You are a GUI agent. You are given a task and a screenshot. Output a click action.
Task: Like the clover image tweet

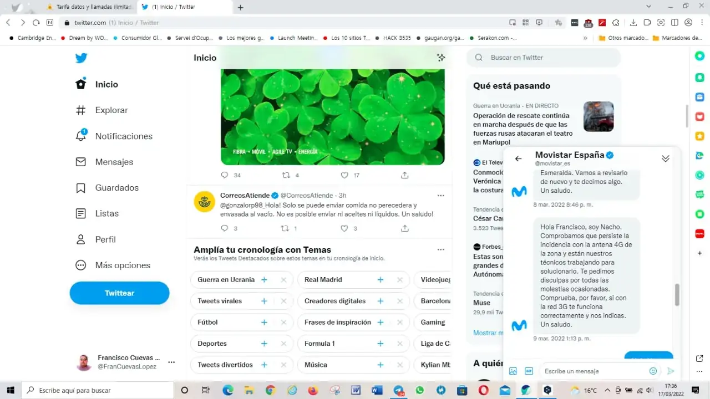(344, 175)
